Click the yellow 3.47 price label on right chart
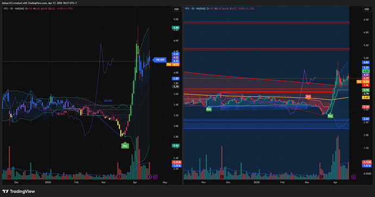This screenshot has width=375, height=197. click(366, 97)
